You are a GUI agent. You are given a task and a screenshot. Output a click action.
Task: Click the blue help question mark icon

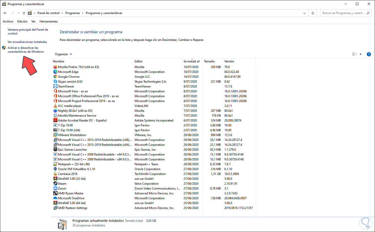369,54
